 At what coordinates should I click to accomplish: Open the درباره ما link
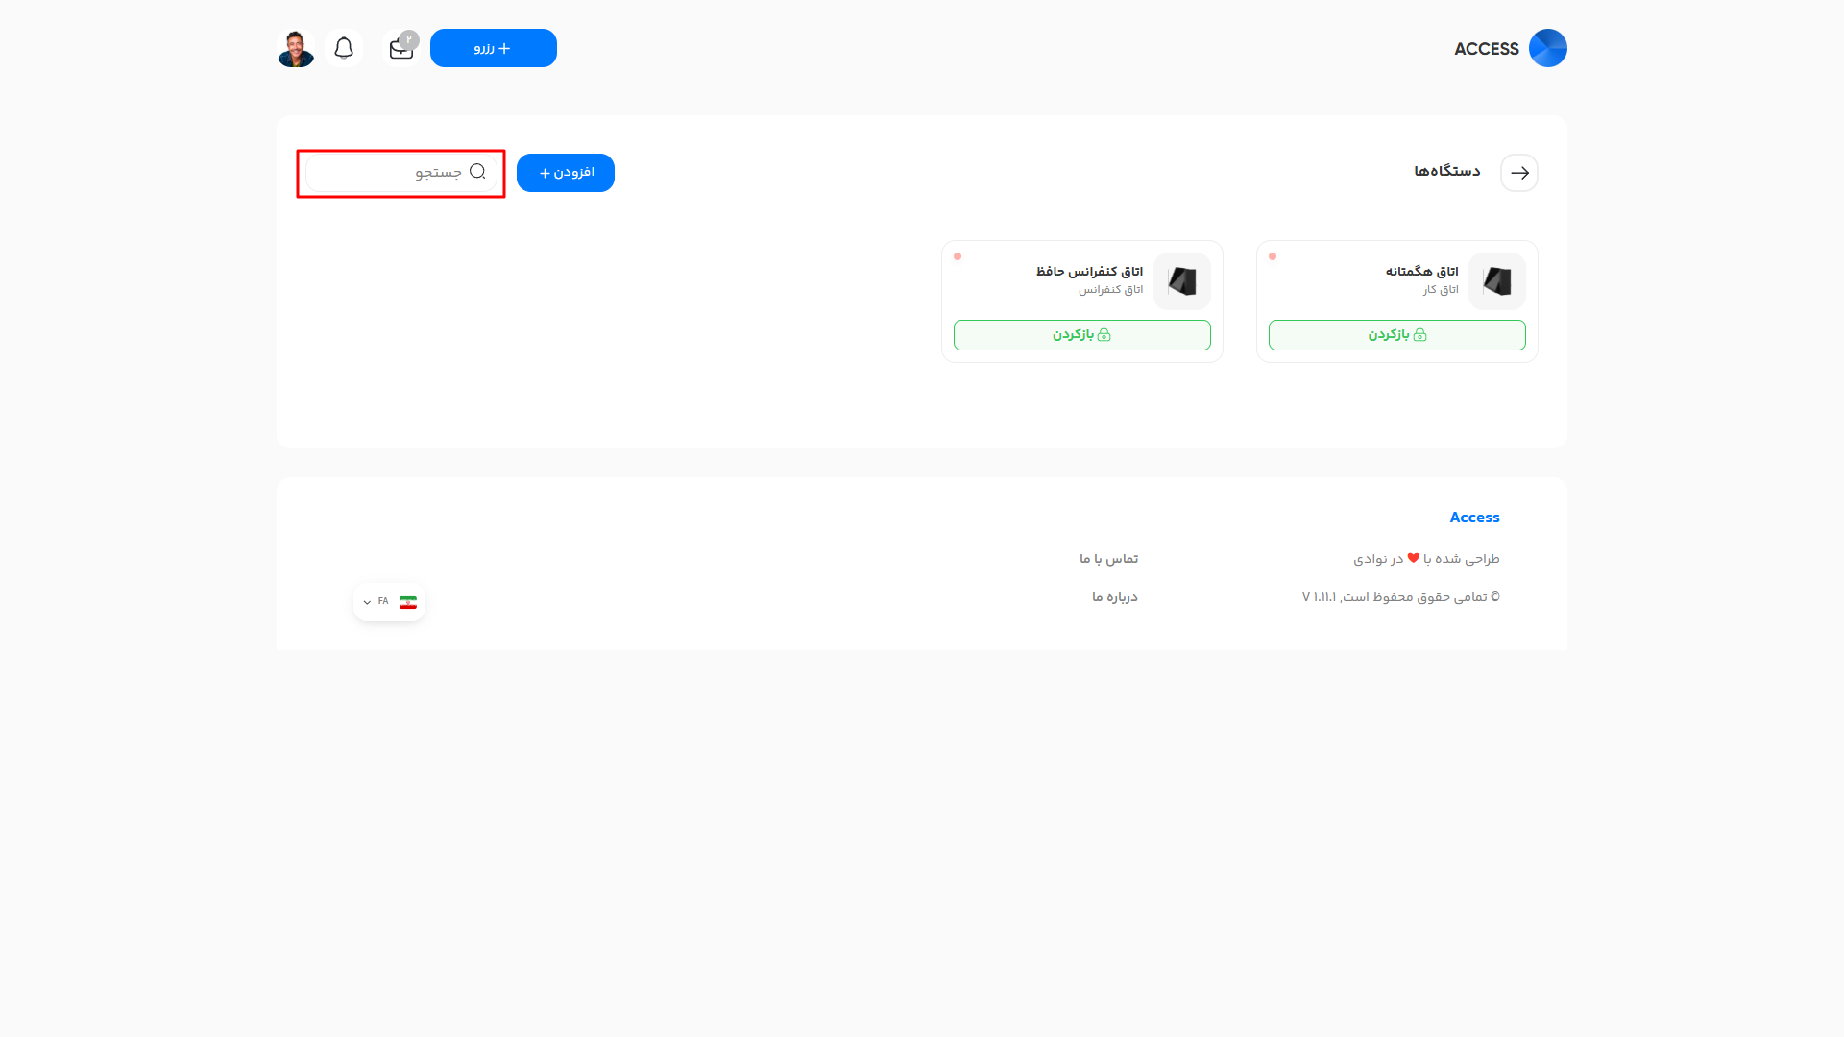(x=1114, y=597)
